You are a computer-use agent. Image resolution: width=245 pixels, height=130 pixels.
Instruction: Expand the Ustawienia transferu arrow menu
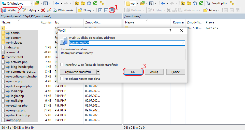[98, 72]
